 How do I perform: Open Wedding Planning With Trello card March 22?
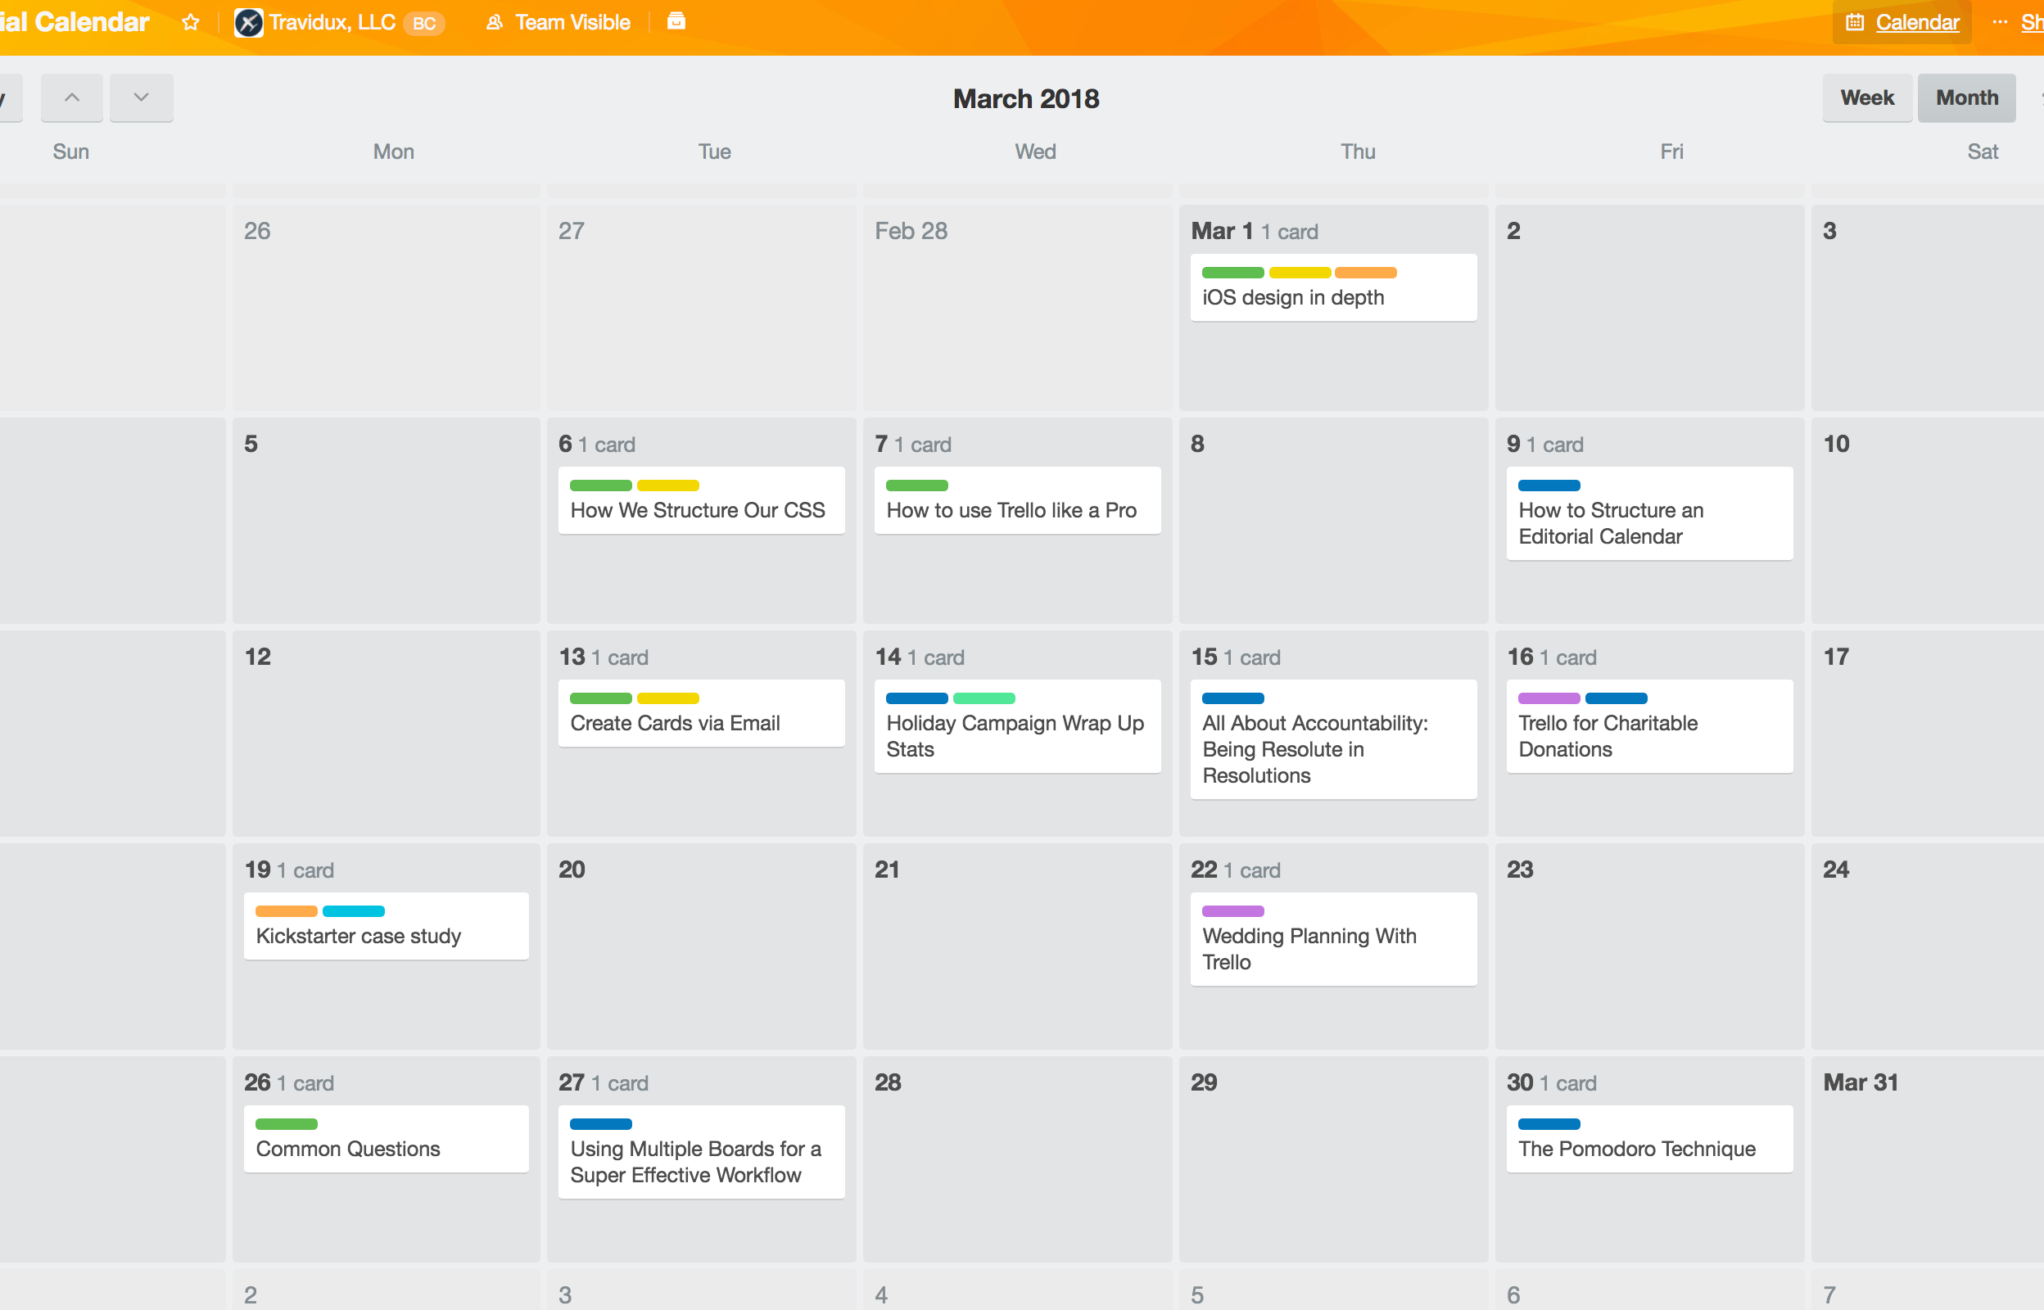(x=1309, y=946)
